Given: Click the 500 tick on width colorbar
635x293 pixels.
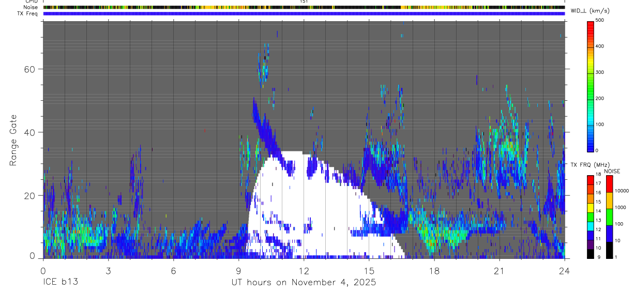Looking at the screenshot, I should [x=600, y=20].
